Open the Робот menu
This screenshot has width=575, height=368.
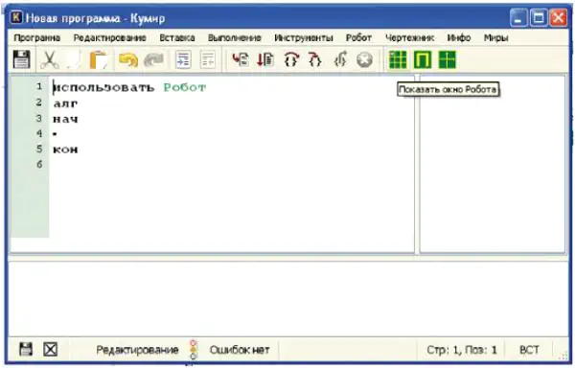coord(358,37)
